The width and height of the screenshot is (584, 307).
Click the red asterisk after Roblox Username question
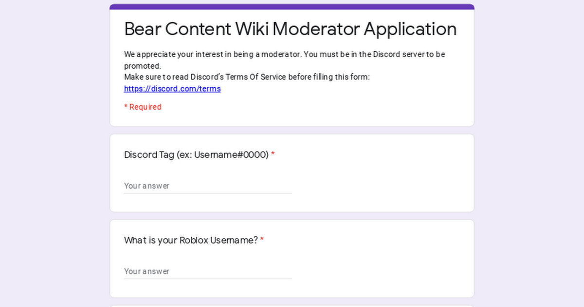pos(262,240)
